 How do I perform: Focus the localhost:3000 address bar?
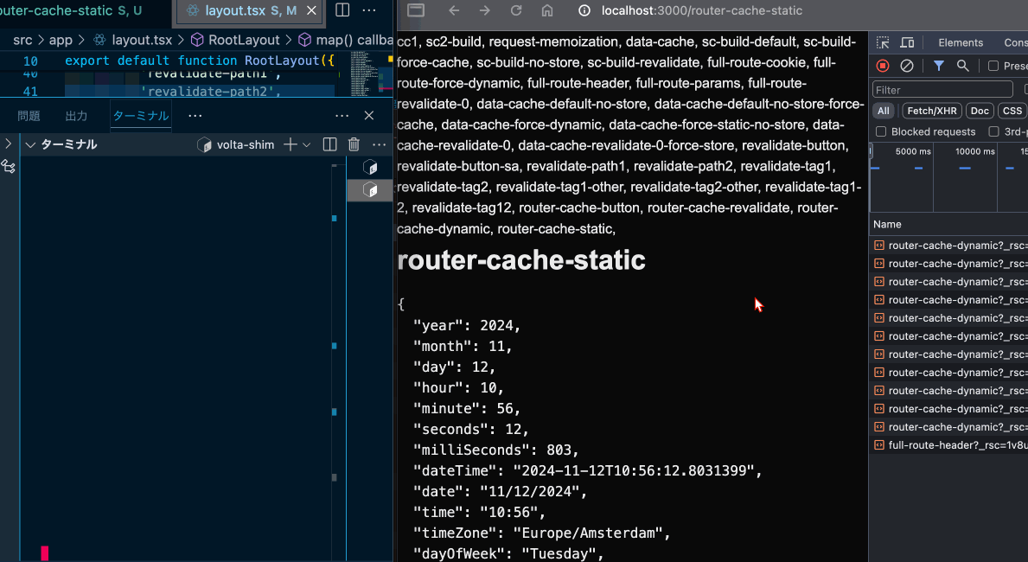[x=701, y=10]
